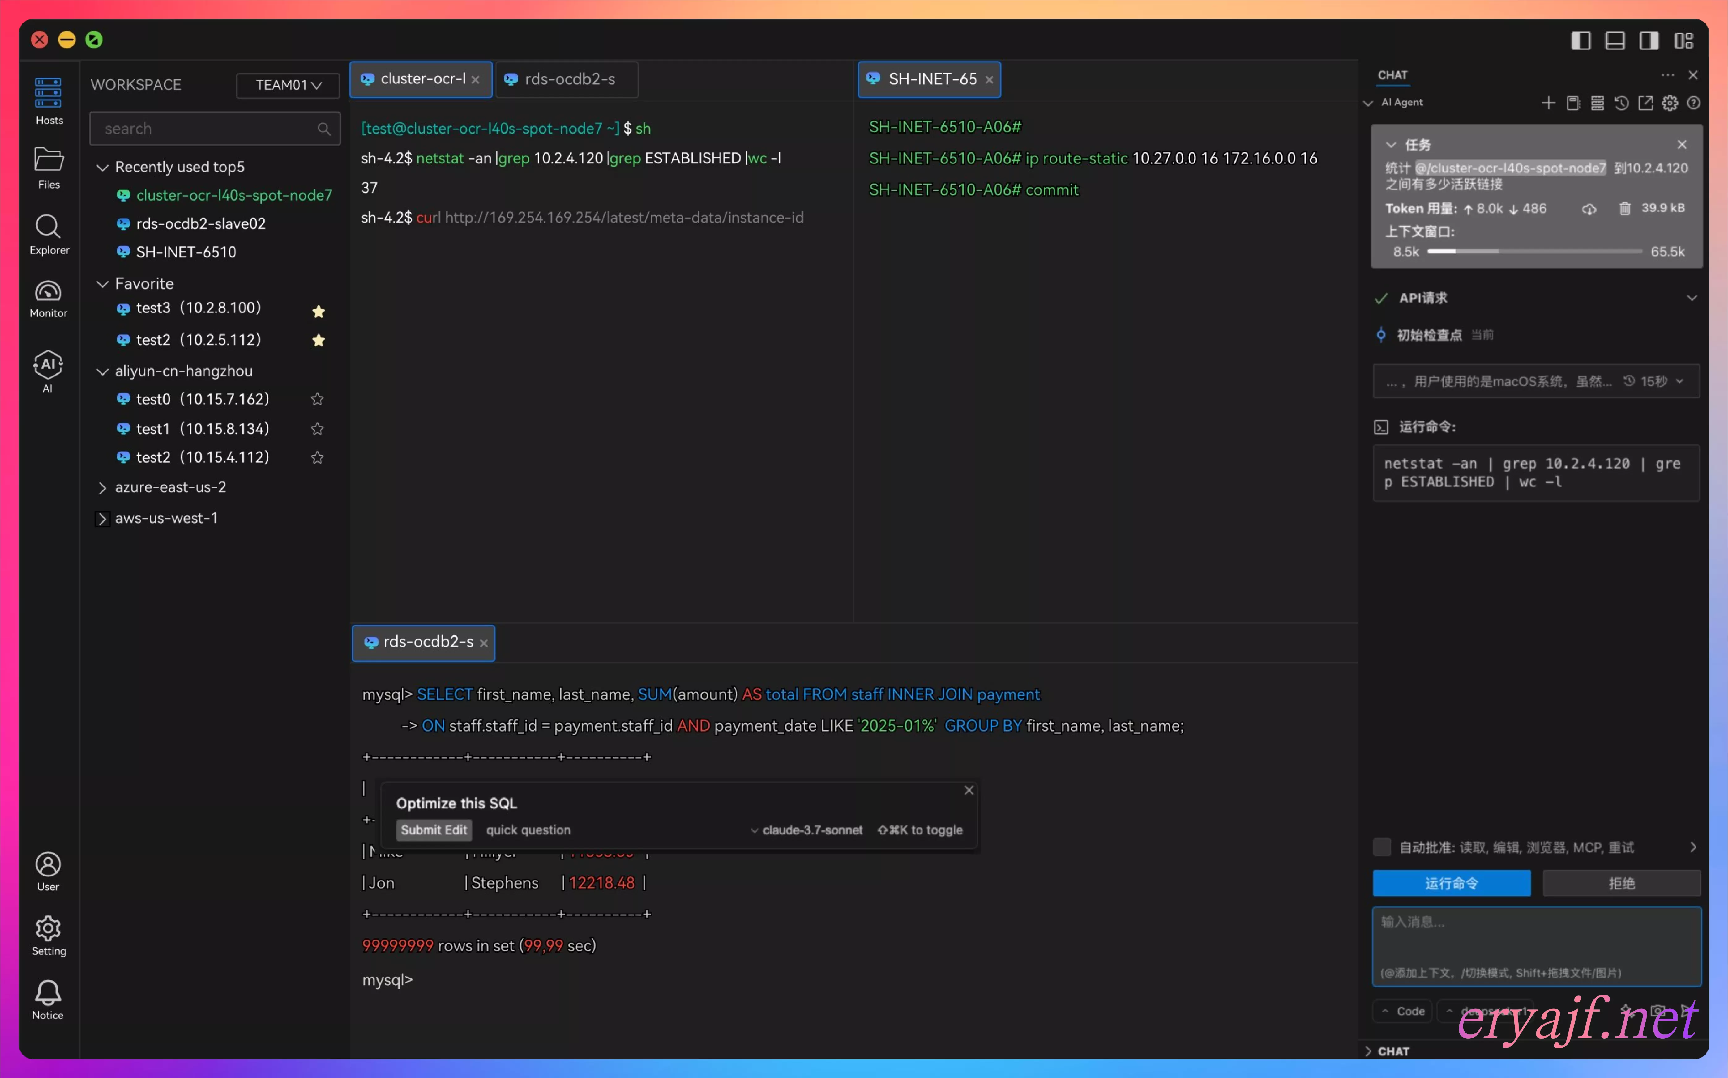Image resolution: width=1728 pixels, height=1078 pixels.
Task: Click the cloud download icon in task card
Action: pyautogui.click(x=1589, y=209)
